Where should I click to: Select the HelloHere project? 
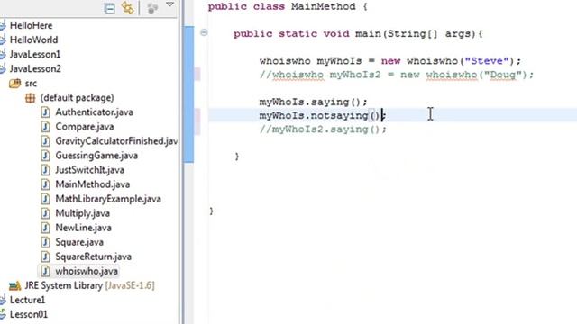(31, 25)
